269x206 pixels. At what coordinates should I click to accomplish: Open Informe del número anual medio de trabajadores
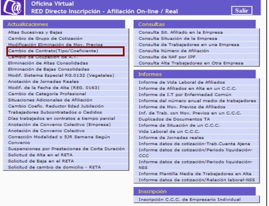(x=197, y=101)
